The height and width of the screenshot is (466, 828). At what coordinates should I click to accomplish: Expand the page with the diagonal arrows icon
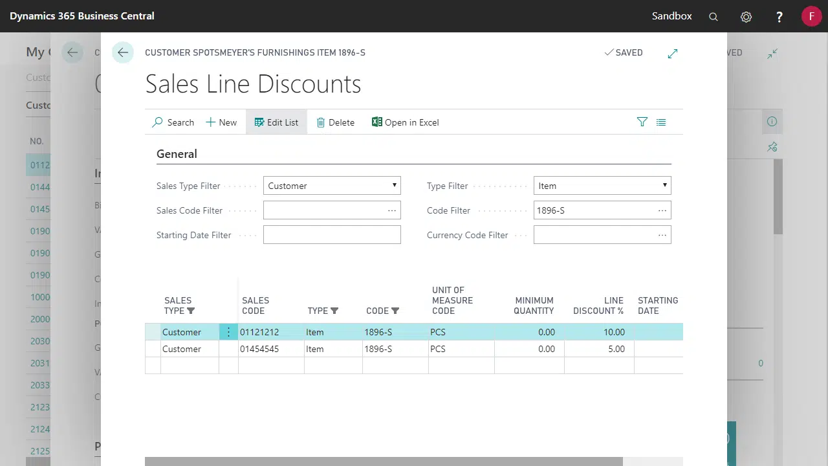click(x=673, y=53)
